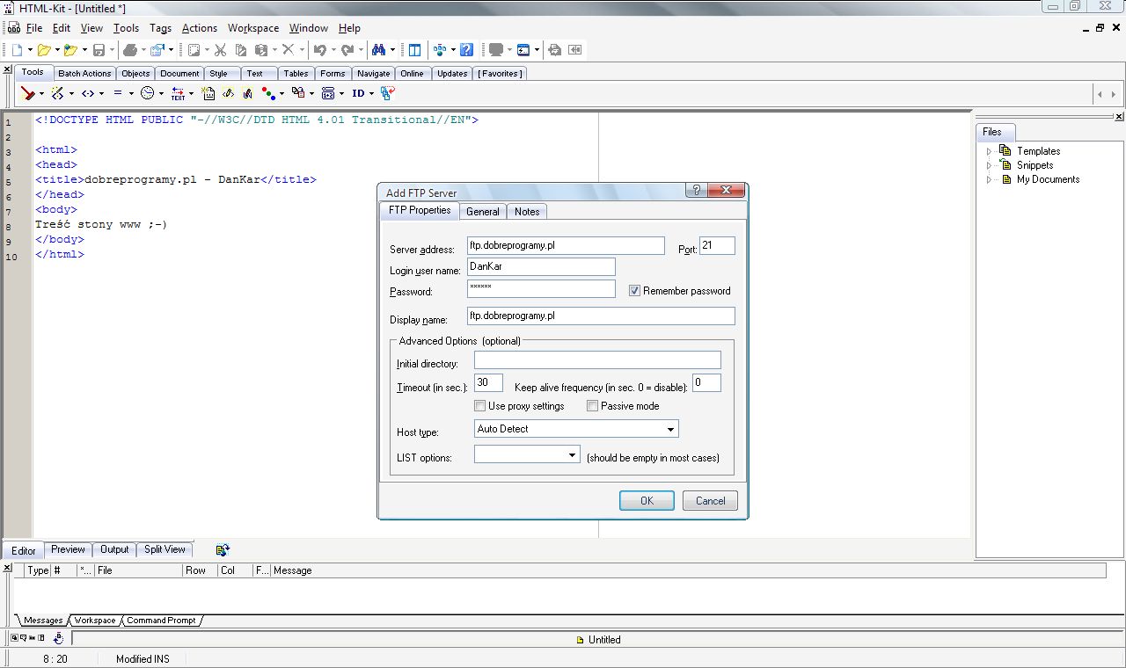Click the Keep alive frequency field

click(x=706, y=382)
